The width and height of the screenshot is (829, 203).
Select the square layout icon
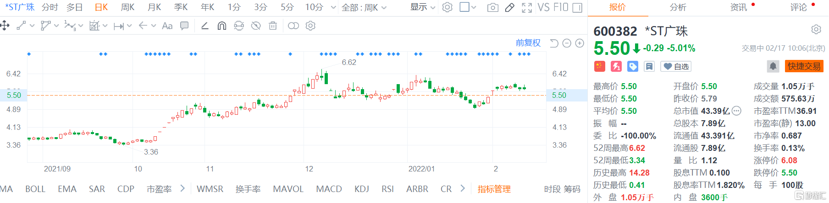tap(464, 7)
